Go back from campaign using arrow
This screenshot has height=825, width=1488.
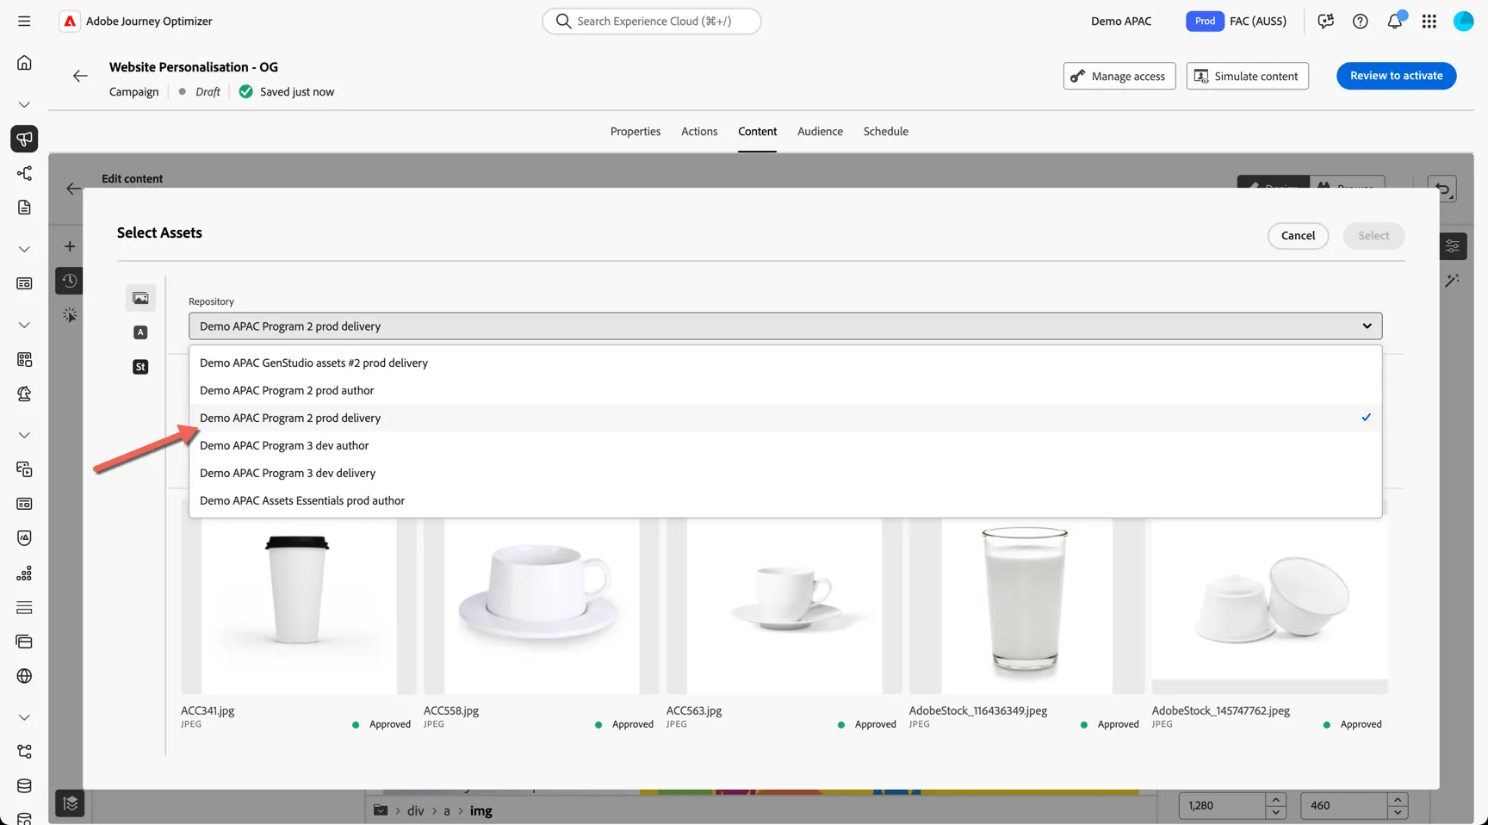(80, 76)
